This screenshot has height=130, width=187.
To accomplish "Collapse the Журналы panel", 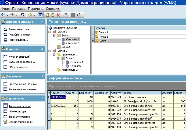I will point(42,49).
